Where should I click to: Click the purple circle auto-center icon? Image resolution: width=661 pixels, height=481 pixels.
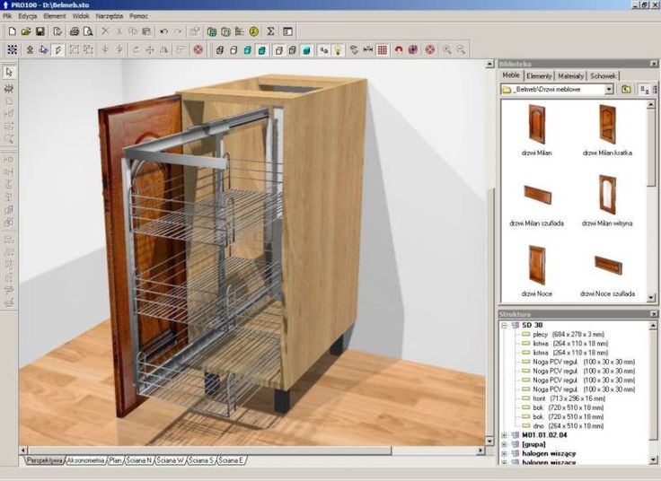[413, 49]
